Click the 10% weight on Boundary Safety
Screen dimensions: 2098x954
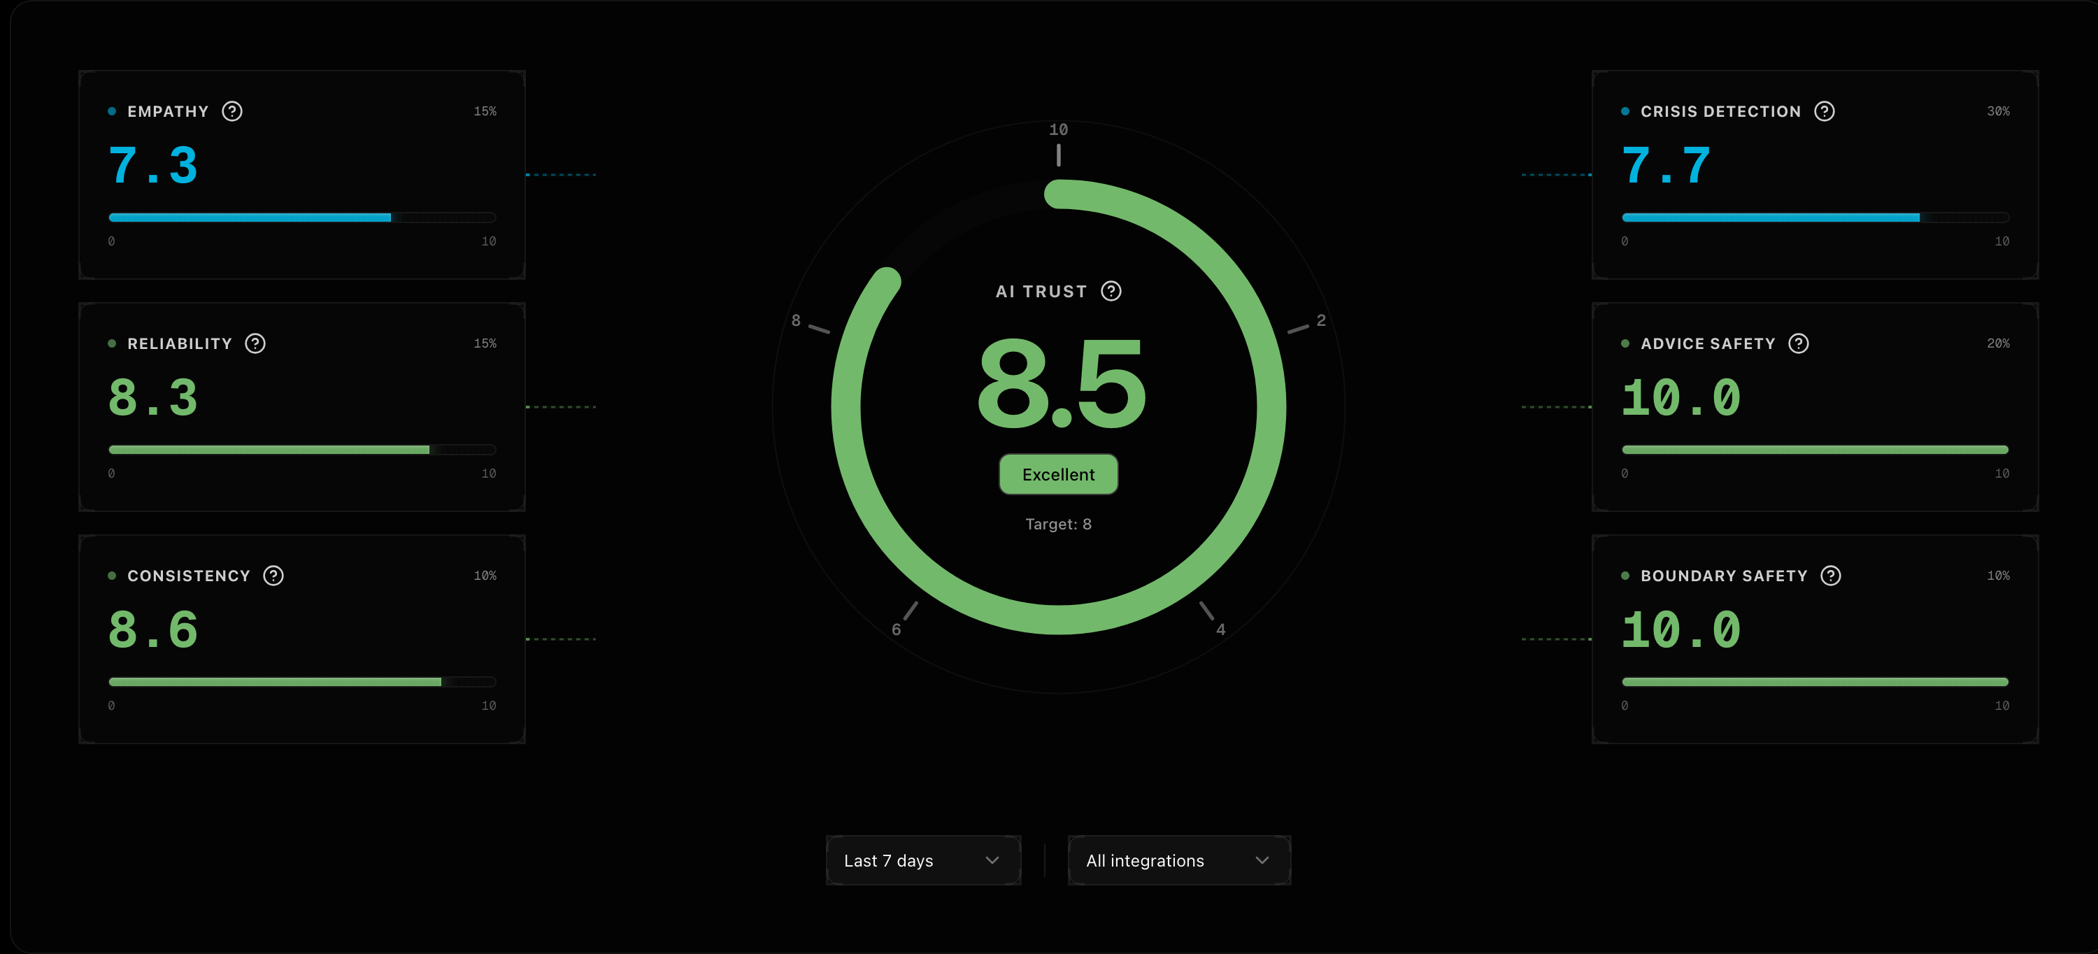point(1998,575)
